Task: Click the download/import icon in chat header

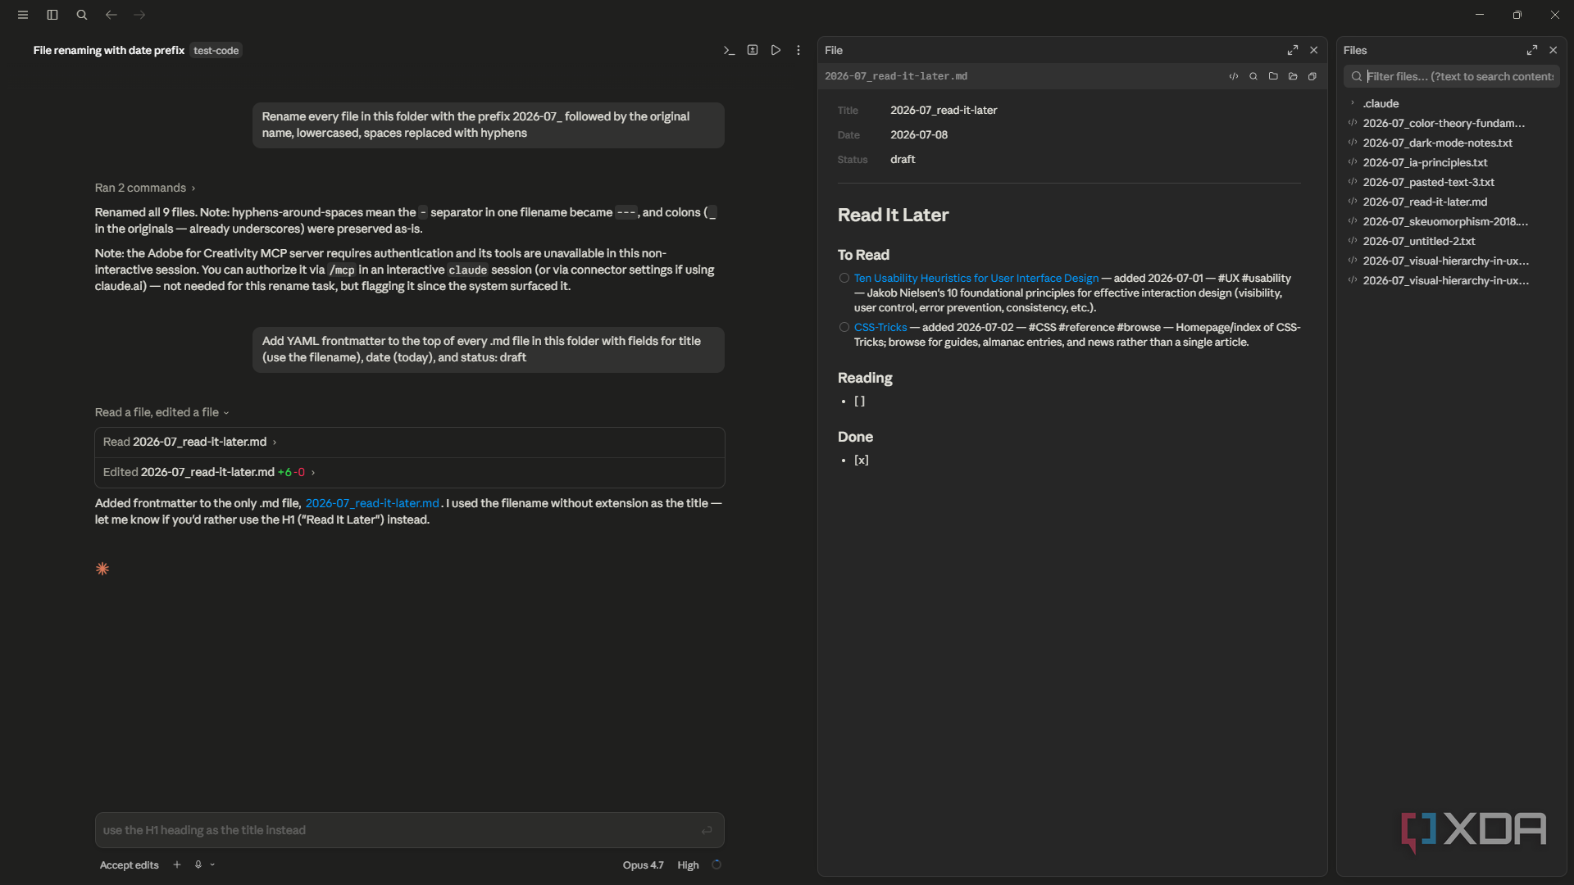Action: coord(753,50)
